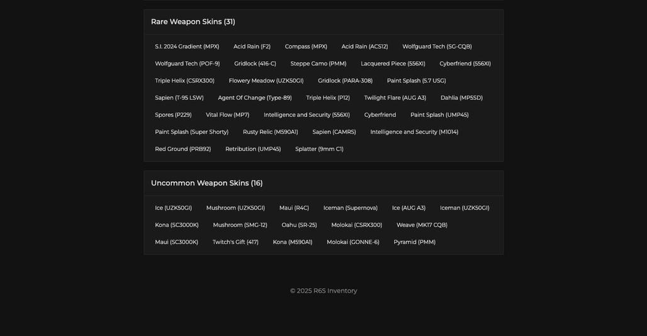
Task: Click Steppe Camo (PMM) item
Action: pyautogui.click(x=318, y=64)
